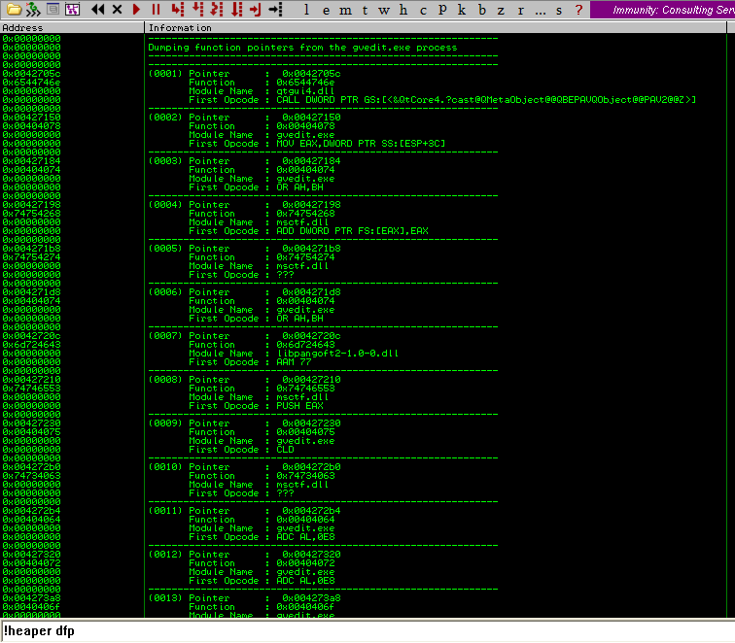Select the ADD DWORD PTR FS:[EAX],EAX line

click(x=308, y=231)
